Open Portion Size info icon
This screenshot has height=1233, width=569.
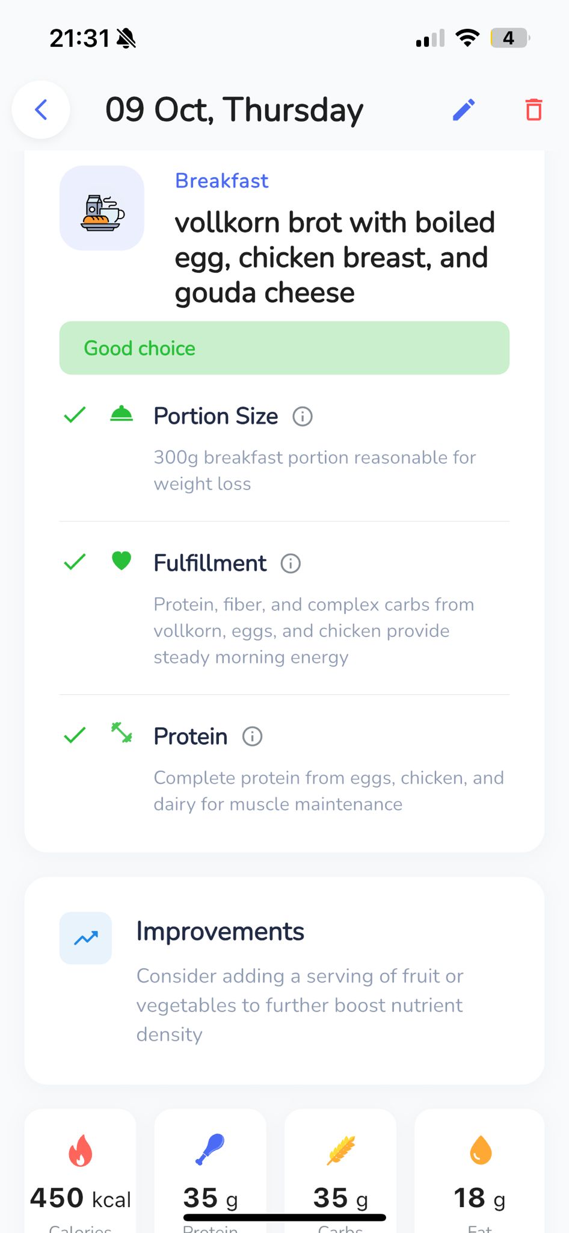(x=303, y=417)
